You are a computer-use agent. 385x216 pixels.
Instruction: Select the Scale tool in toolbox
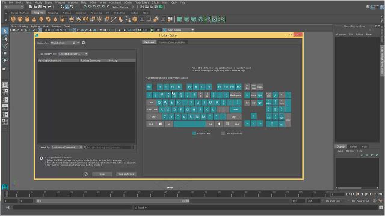[x=4, y=69]
